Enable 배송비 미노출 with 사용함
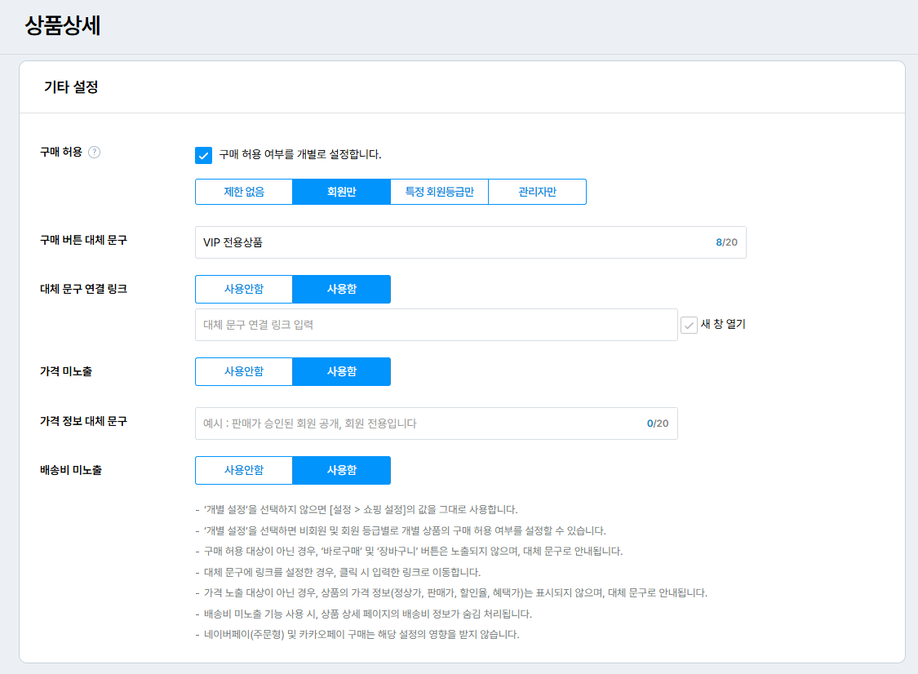Image resolution: width=918 pixels, height=674 pixels. [x=341, y=471]
